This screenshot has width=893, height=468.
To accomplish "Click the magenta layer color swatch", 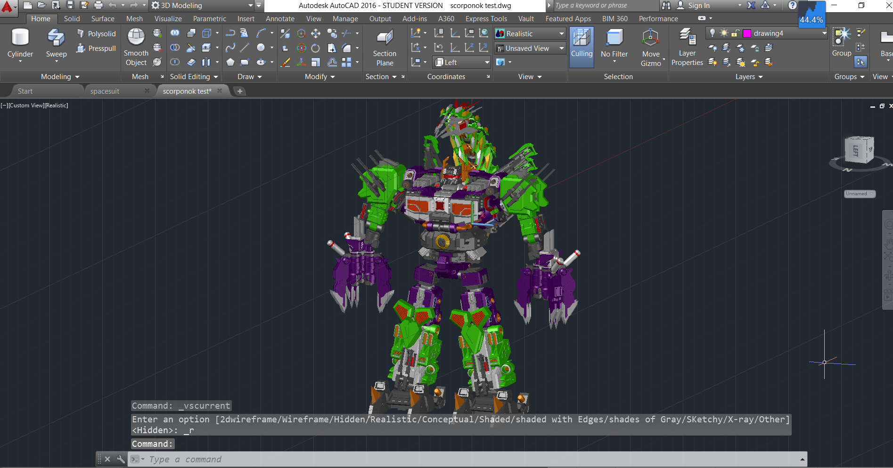I will (x=747, y=33).
